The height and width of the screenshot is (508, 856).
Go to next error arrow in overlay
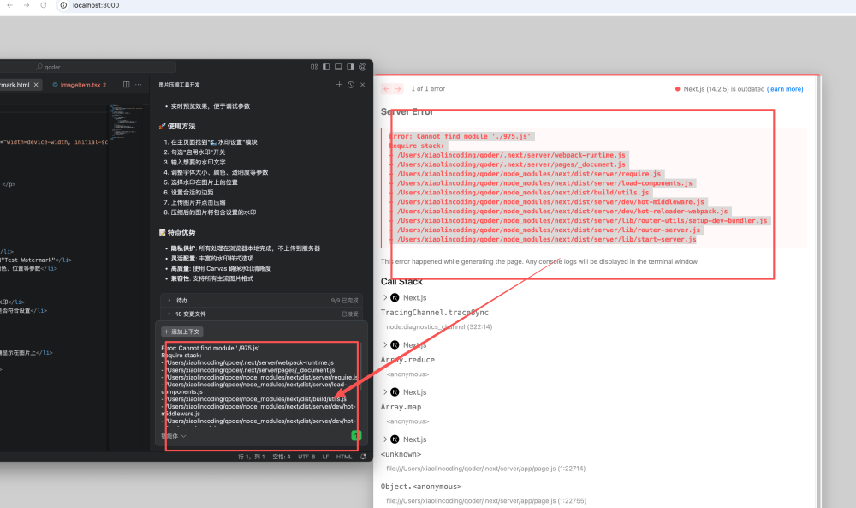pyautogui.click(x=398, y=88)
